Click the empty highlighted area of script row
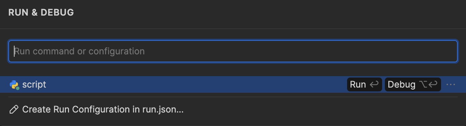 [194, 84]
